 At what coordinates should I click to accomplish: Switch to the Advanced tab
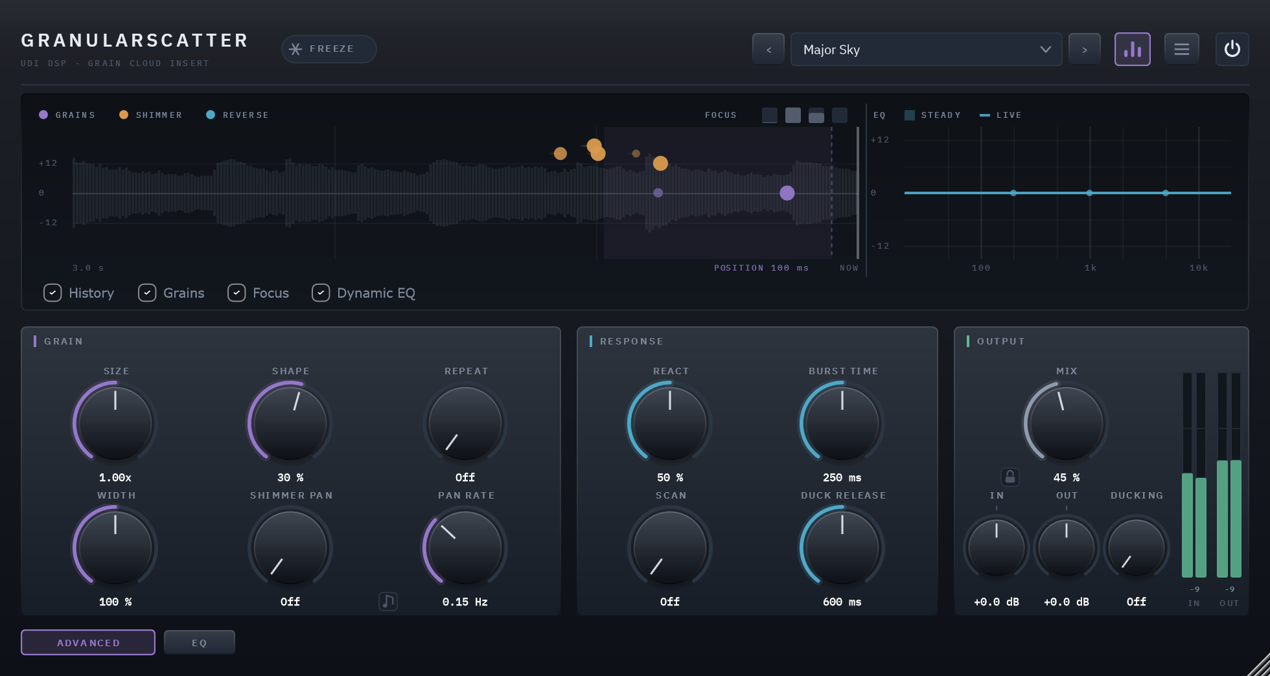tap(88, 642)
